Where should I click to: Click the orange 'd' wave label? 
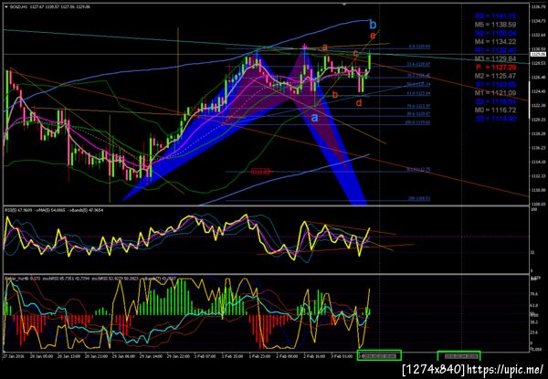(x=359, y=102)
